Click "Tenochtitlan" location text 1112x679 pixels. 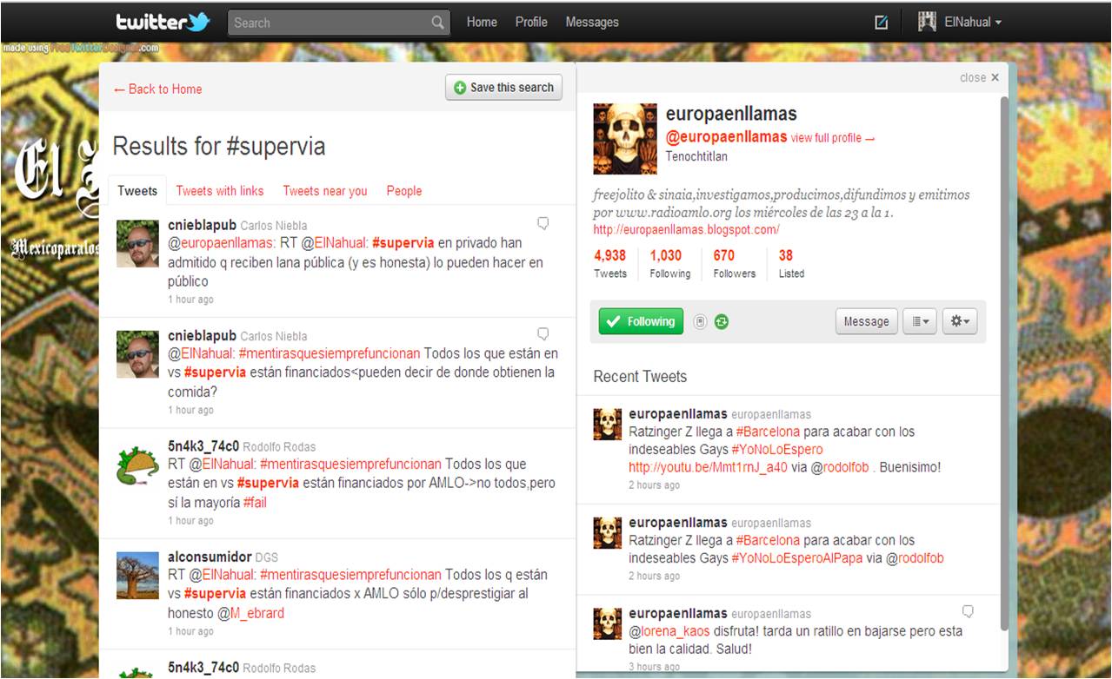(696, 156)
